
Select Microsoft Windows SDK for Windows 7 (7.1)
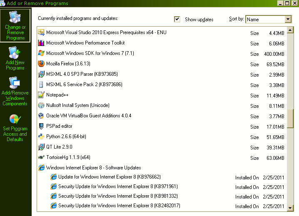pos(162,53)
